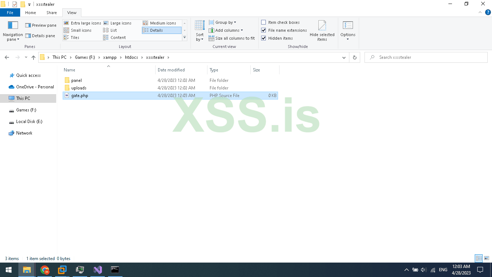The width and height of the screenshot is (492, 277).
Task: Click the battery icon in system tray
Action: tap(415, 270)
